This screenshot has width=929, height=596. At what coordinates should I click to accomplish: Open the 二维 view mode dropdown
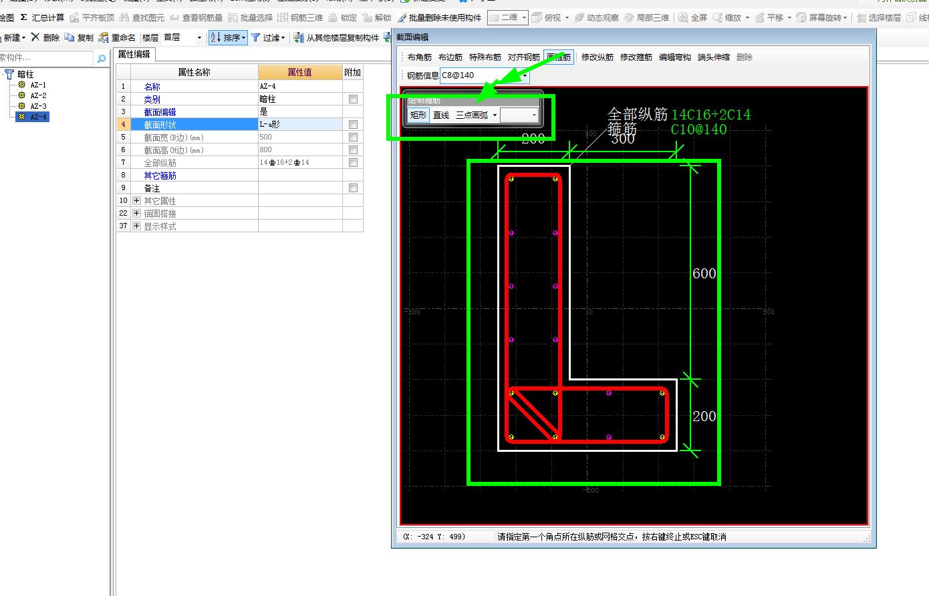pos(523,17)
